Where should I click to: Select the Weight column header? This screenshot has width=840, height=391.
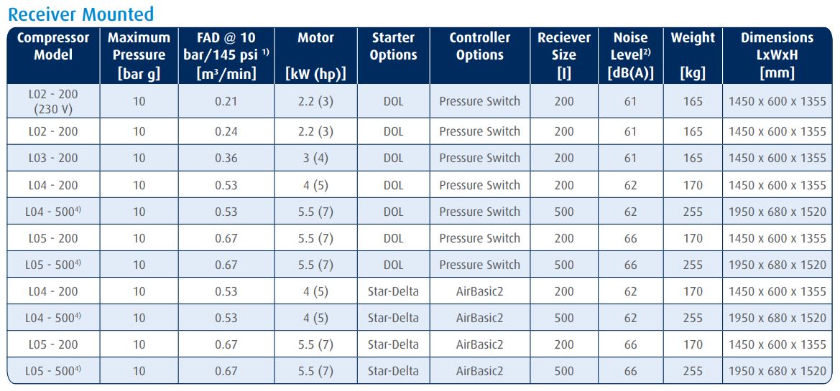(x=693, y=55)
